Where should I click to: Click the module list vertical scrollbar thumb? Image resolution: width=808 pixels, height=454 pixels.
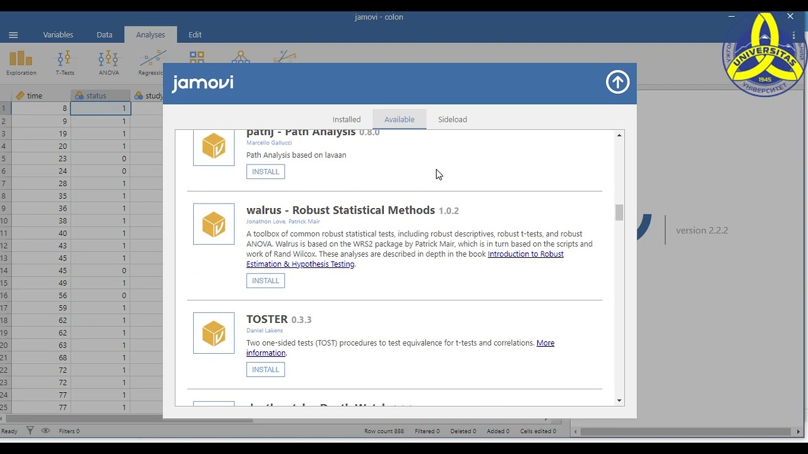(619, 212)
